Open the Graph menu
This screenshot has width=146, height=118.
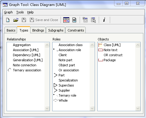pos(8,12)
